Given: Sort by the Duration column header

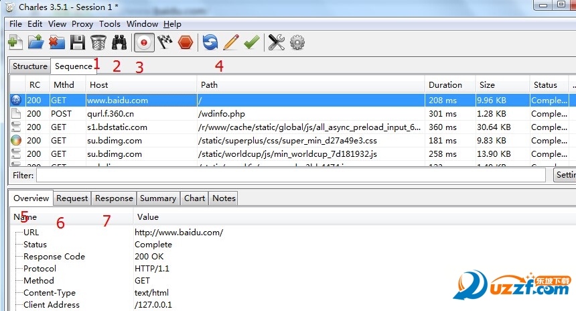Looking at the screenshot, I should (x=450, y=85).
